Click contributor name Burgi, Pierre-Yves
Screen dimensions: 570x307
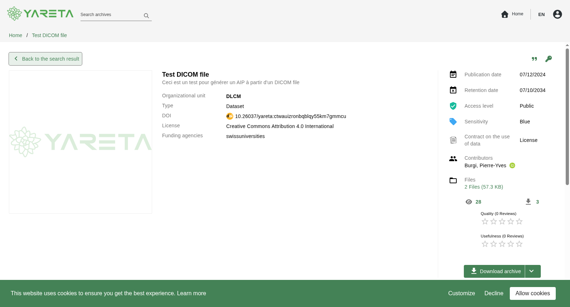click(x=485, y=165)
